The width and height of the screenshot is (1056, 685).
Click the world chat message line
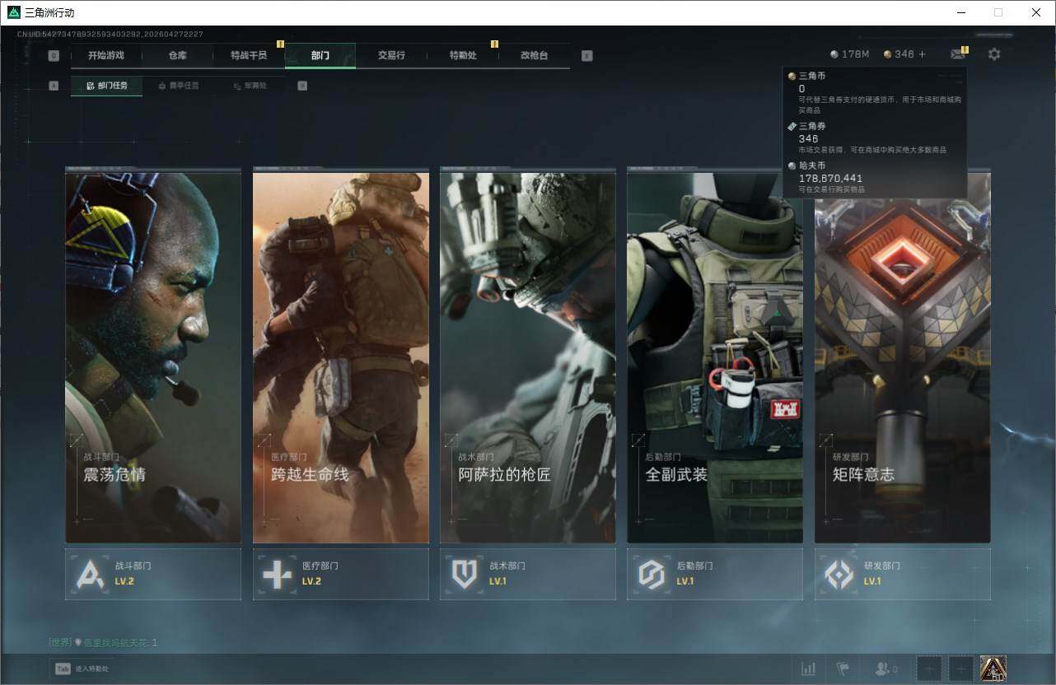coord(104,642)
